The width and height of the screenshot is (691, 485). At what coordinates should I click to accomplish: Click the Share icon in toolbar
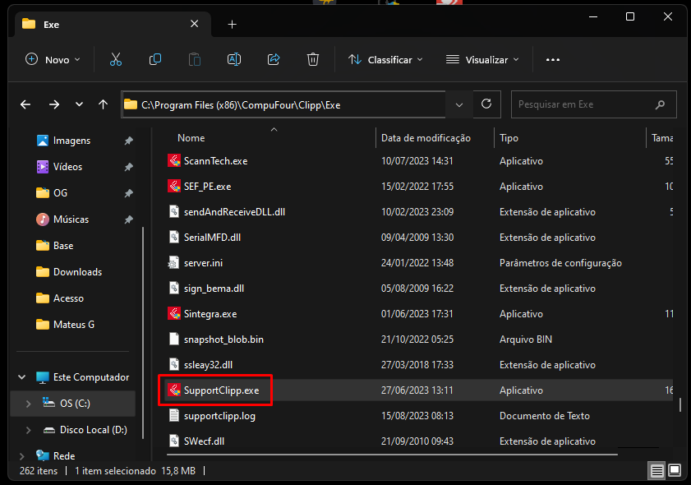click(x=274, y=59)
